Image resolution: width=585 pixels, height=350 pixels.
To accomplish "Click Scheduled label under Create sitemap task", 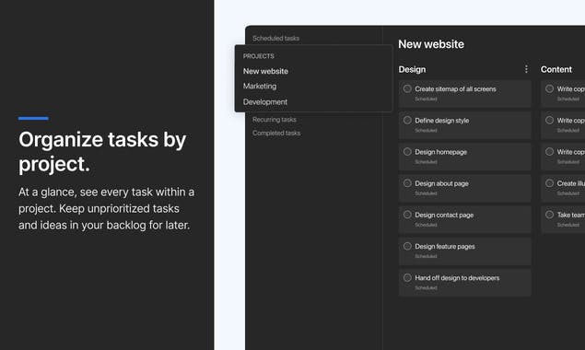I will 426,99.
